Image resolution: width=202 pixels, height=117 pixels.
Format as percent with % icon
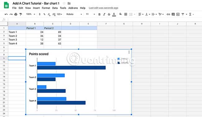[44, 14]
